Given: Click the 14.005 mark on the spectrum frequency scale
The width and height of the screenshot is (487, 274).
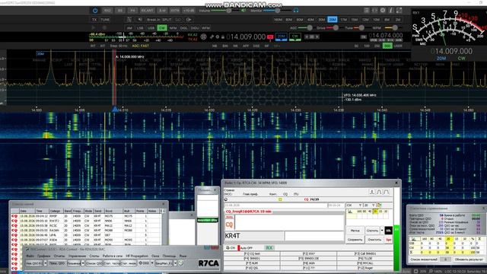Looking at the screenshot, I should (x=79, y=110).
